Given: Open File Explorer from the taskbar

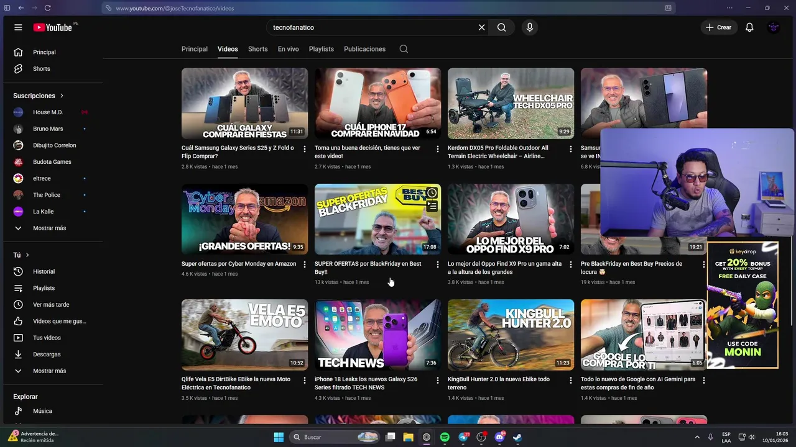Looking at the screenshot, I should [x=408, y=437].
